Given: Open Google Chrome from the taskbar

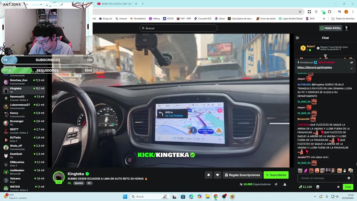Looking at the screenshot, I should (216, 197).
